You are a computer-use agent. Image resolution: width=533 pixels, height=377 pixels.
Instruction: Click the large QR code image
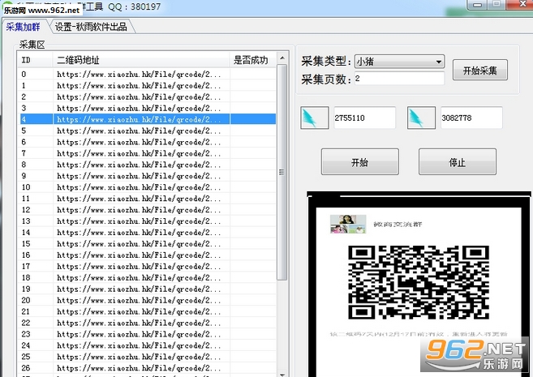click(x=419, y=282)
